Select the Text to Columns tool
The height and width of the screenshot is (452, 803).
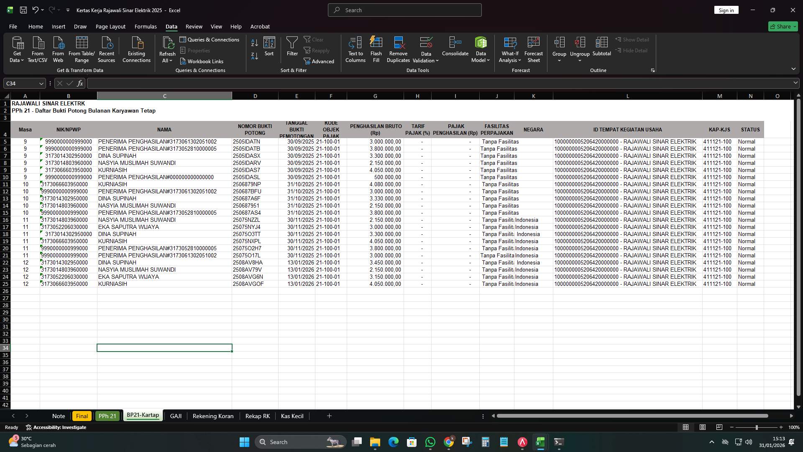tap(355, 48)
